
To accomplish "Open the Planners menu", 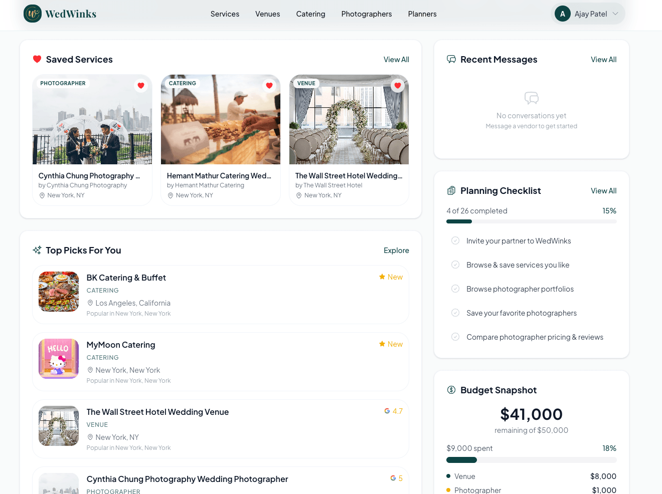I will coord(422,14).
